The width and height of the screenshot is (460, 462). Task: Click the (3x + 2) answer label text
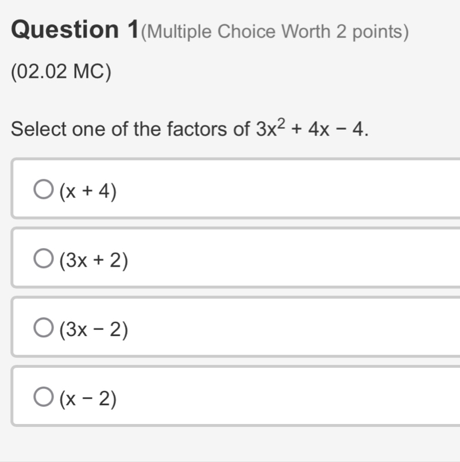tap(94, 260)
